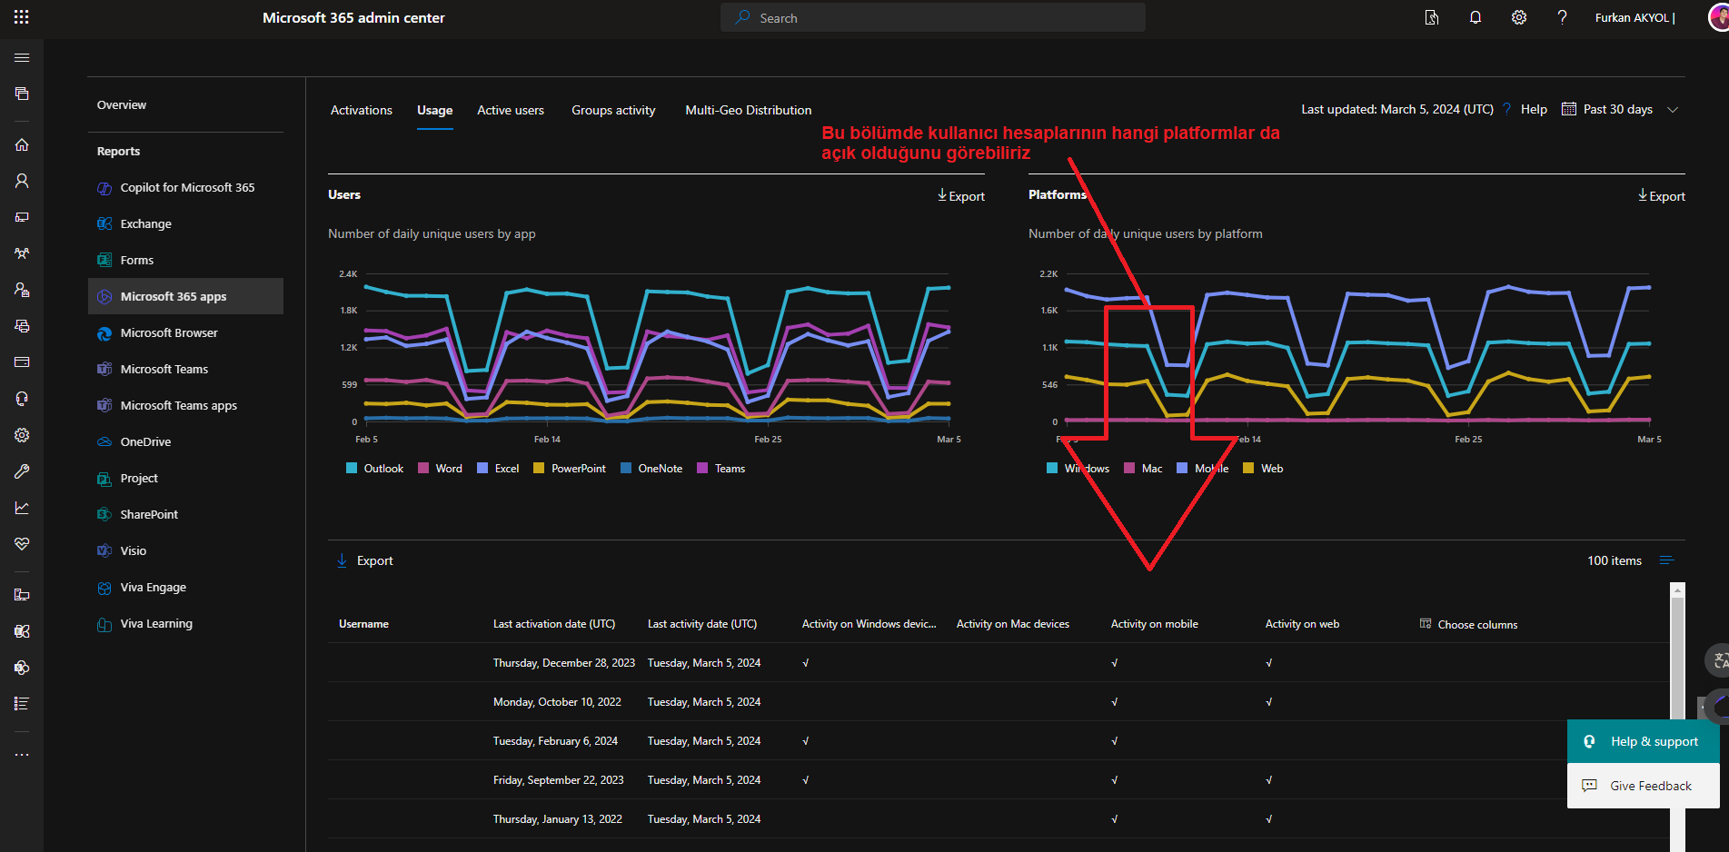Switch to the Active users tab

coord(511,110)
